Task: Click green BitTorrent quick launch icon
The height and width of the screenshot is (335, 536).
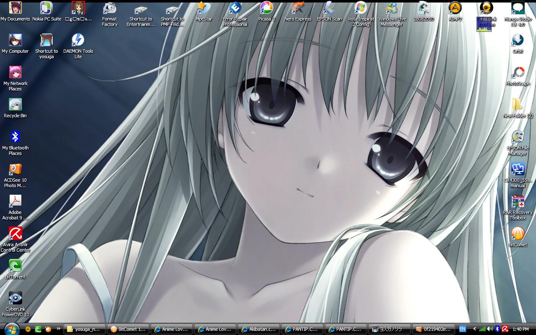Action: [38, 329]
